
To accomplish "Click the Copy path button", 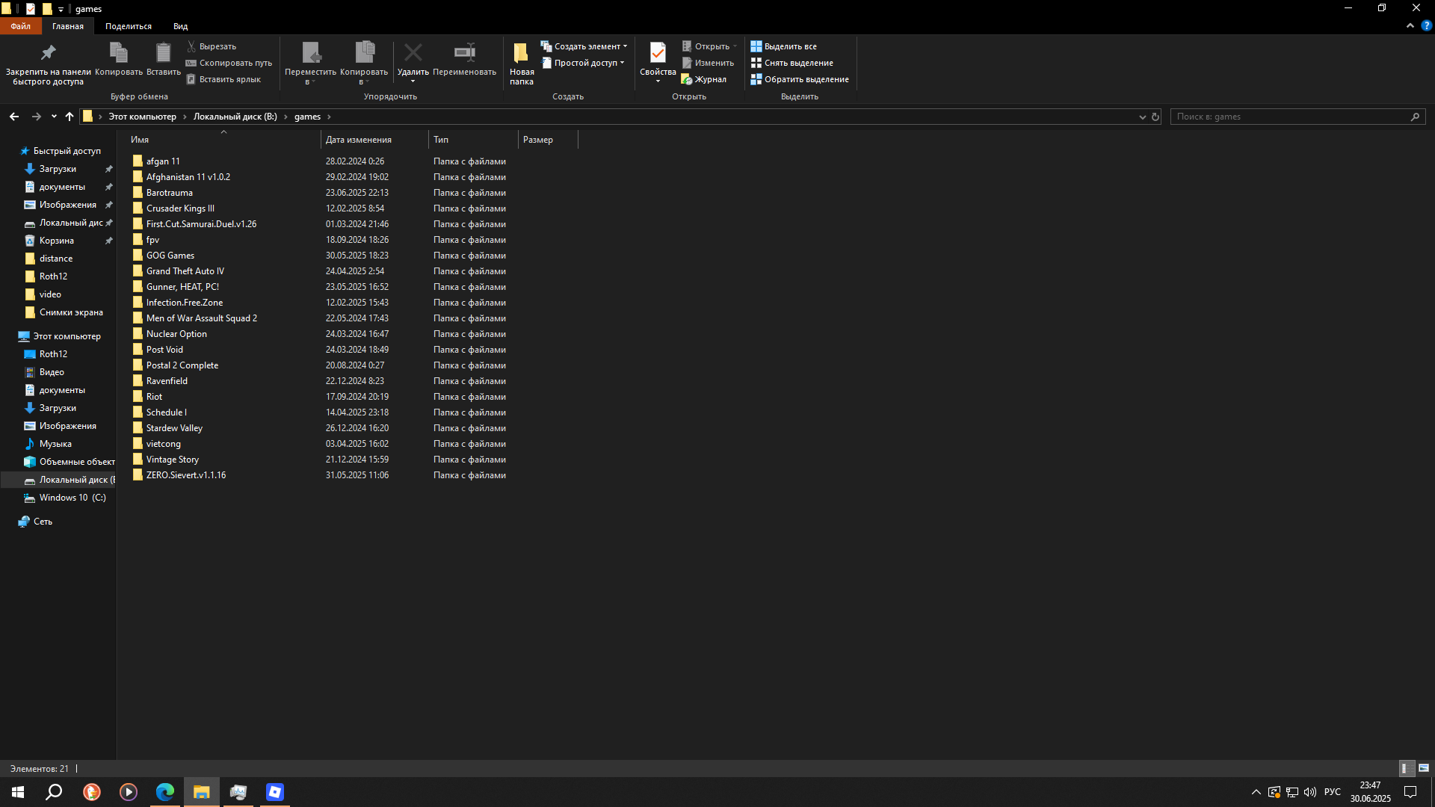I will click(229, 63).
